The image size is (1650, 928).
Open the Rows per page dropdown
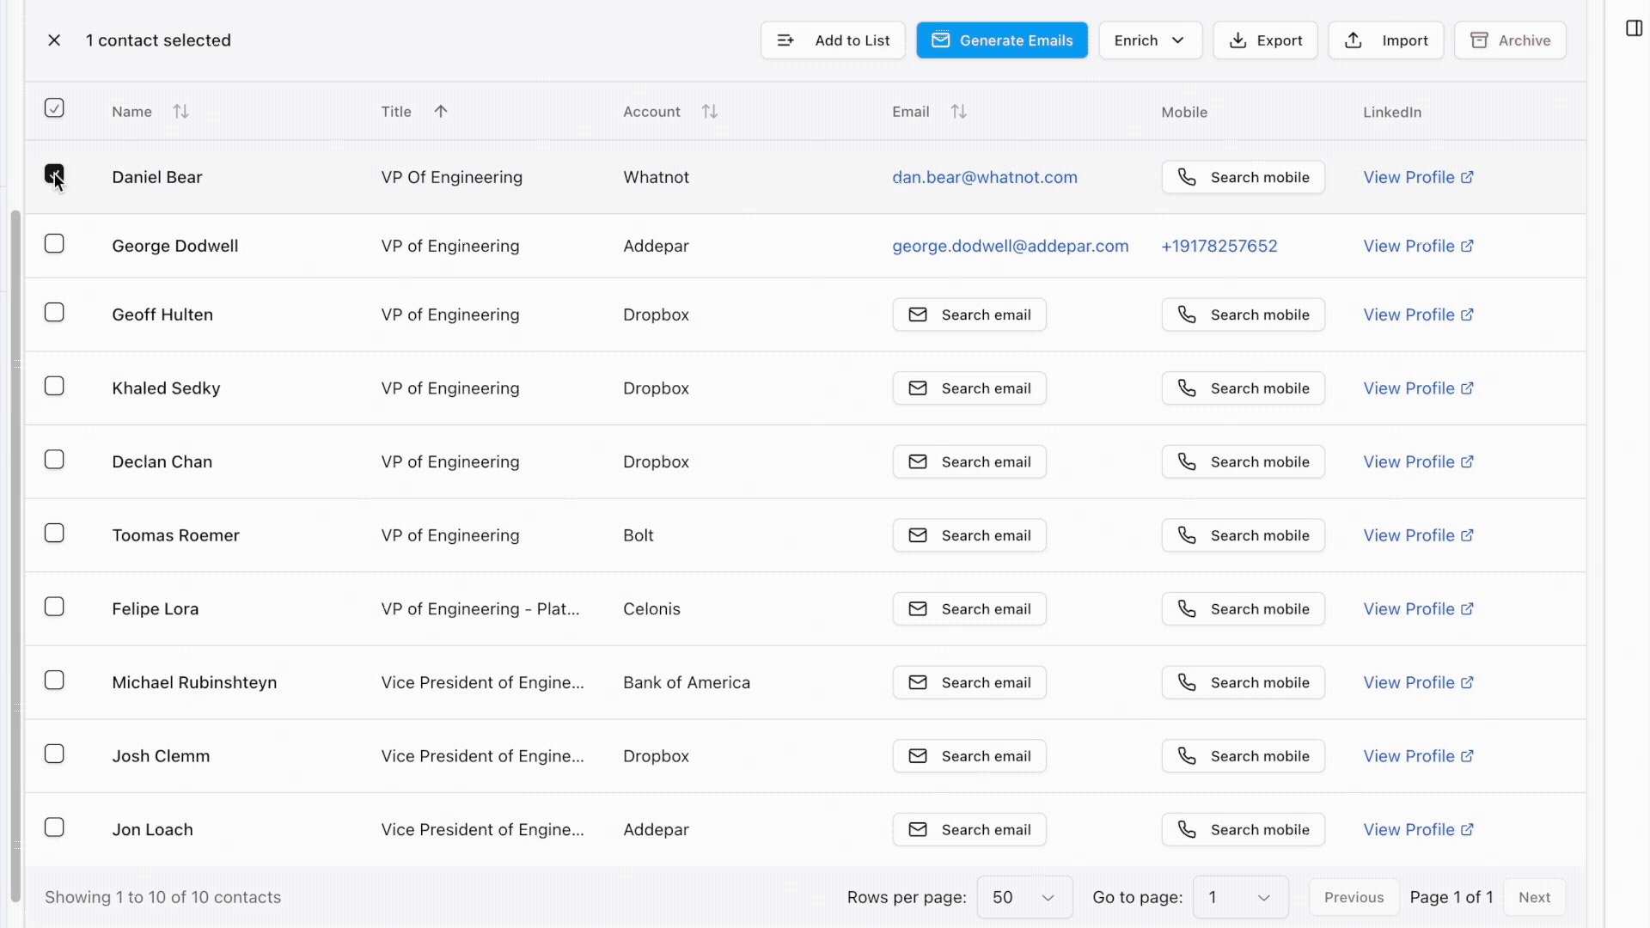(x=1024, y=896)
